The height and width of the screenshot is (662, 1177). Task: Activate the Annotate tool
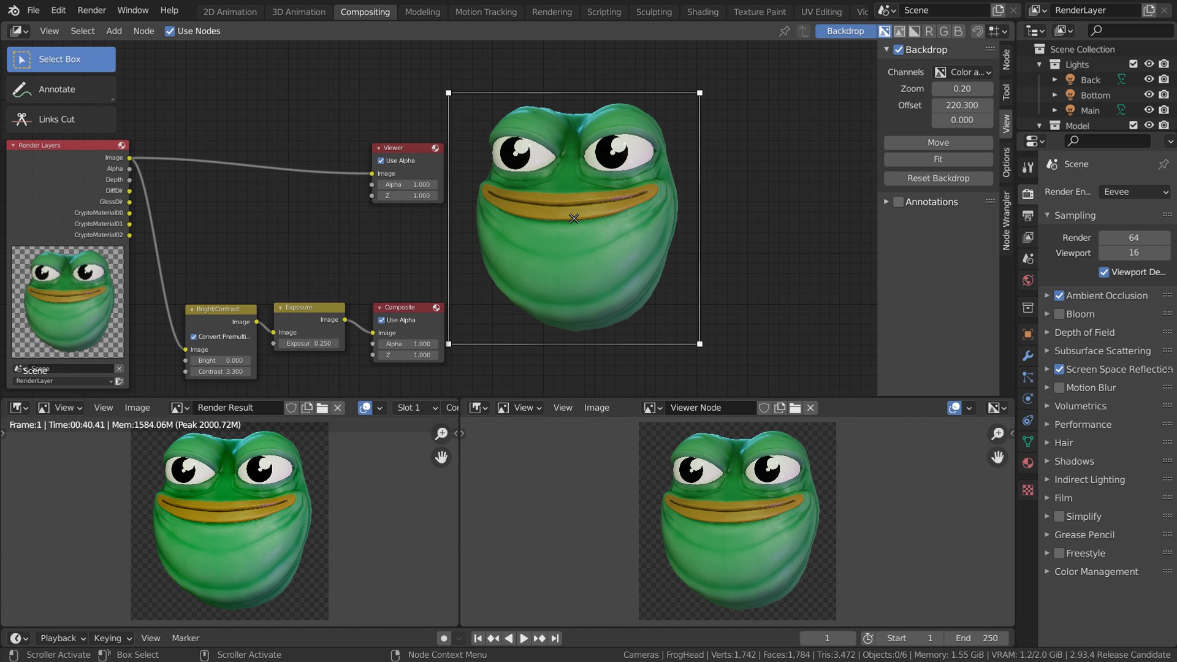(61, 89)
